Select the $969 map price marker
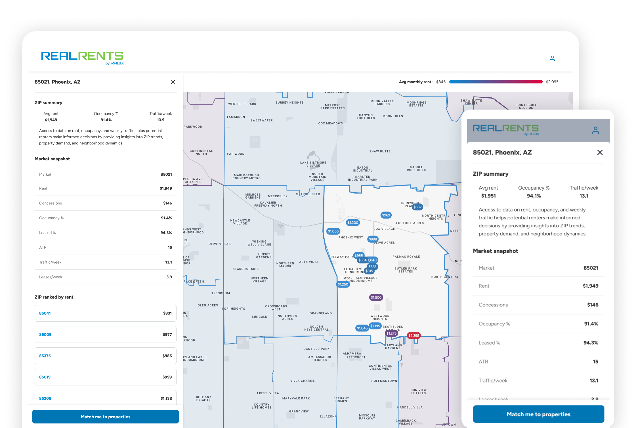Viewport: 638px width, 428px height. pos(386,215)
